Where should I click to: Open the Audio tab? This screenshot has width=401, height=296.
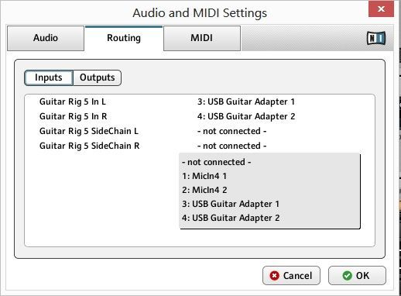pyautogui.click(x=46, y=38)
